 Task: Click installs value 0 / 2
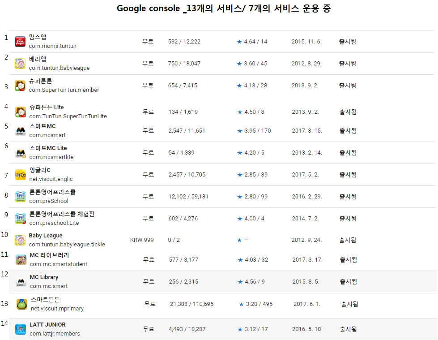[x=174, y=240]
